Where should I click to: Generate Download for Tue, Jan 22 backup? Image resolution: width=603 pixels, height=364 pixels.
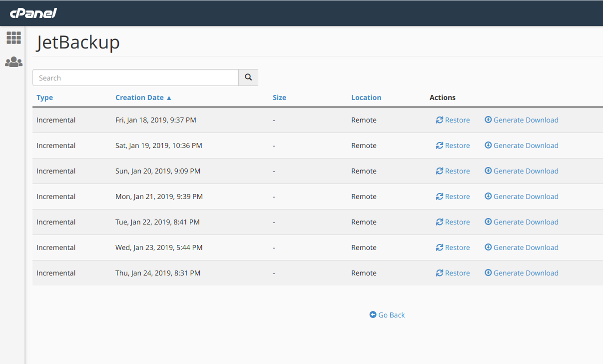(522, 222)
